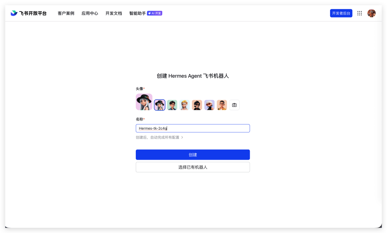The image size is (387, 233).
Task: Select the white-haired girl in black hat avatar
Action: tap(160, 105)
